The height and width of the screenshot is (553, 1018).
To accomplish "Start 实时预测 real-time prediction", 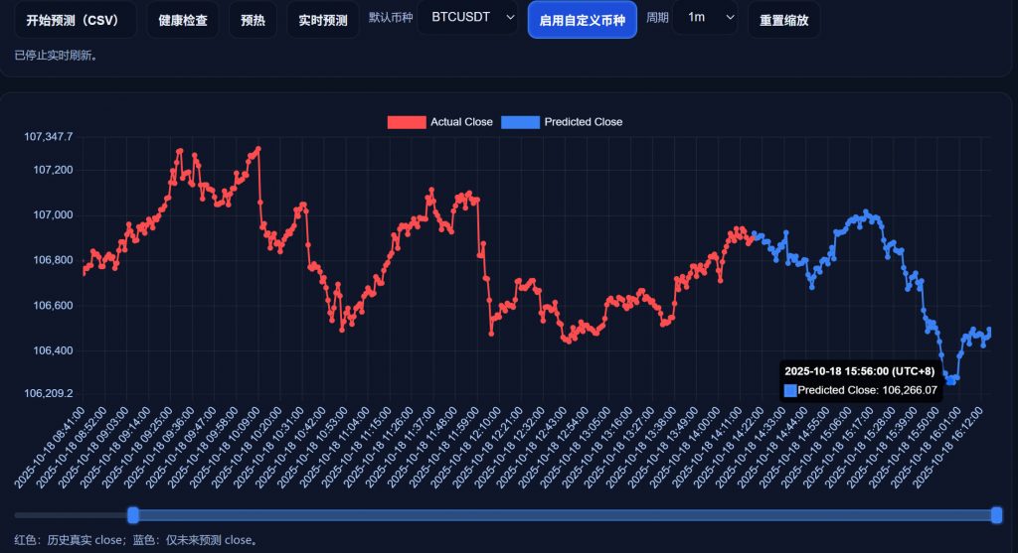I will pos(323,20).
